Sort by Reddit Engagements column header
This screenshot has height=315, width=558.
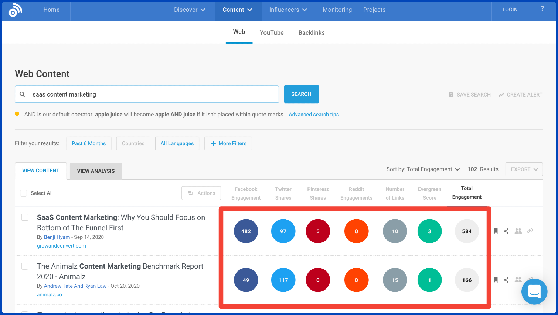pos(356,193)
